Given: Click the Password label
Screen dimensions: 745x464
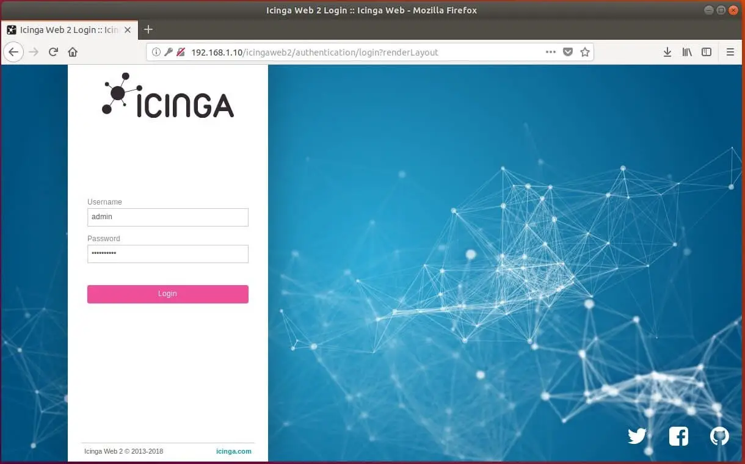Looking at the screenshot, I should 104,239.
